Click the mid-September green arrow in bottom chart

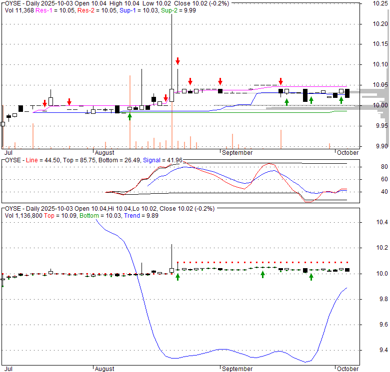pyautogui.click(x=263, y=274)
